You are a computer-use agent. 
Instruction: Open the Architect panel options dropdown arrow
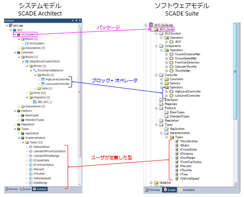click(72, 21)
